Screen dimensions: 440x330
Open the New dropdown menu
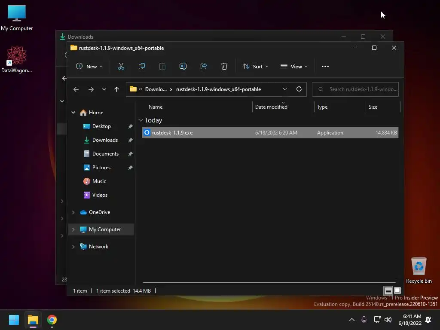pyautogui.click(x=89, y=66)
